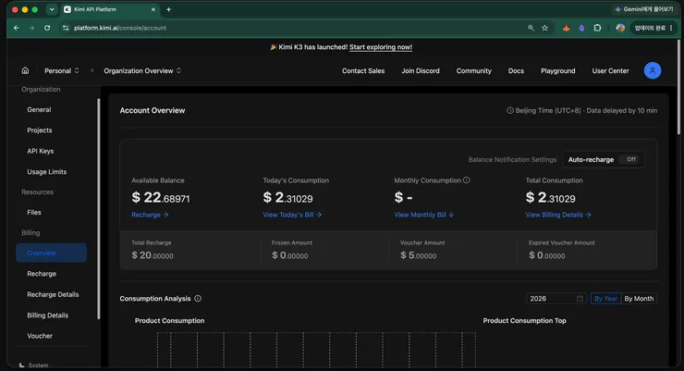The image size is (684, 371).
Task: Open the tab search dropdown arrow
Action: click(52, 9)
